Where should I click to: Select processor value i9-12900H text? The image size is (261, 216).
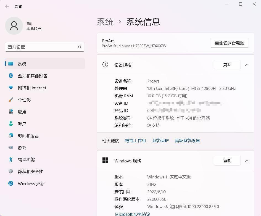(191, 89)
